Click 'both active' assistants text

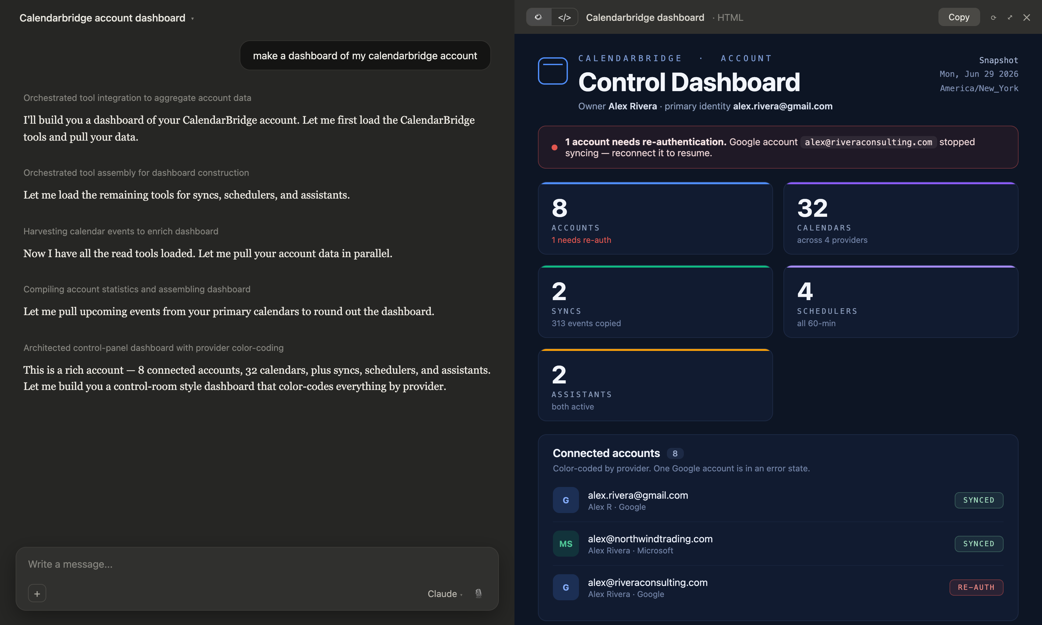[x=573, y=407]
